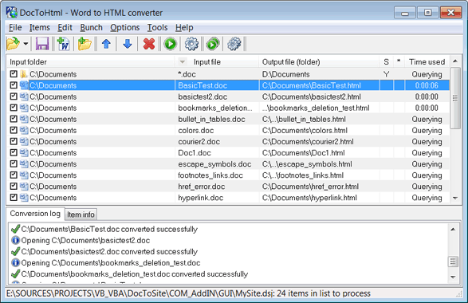Toggle checkbox for footnotes_links.doc row
The width and height of the screenshot is (468, 303).
coord(14,175)
